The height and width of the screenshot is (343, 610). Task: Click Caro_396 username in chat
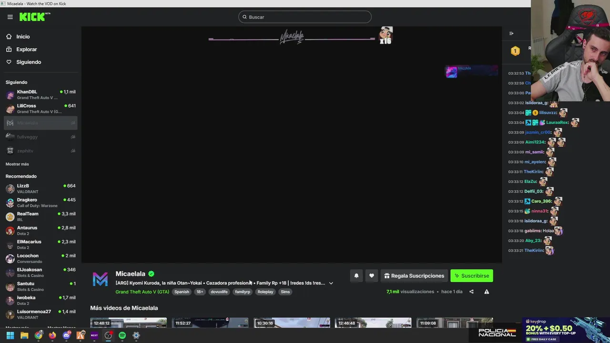541,201
